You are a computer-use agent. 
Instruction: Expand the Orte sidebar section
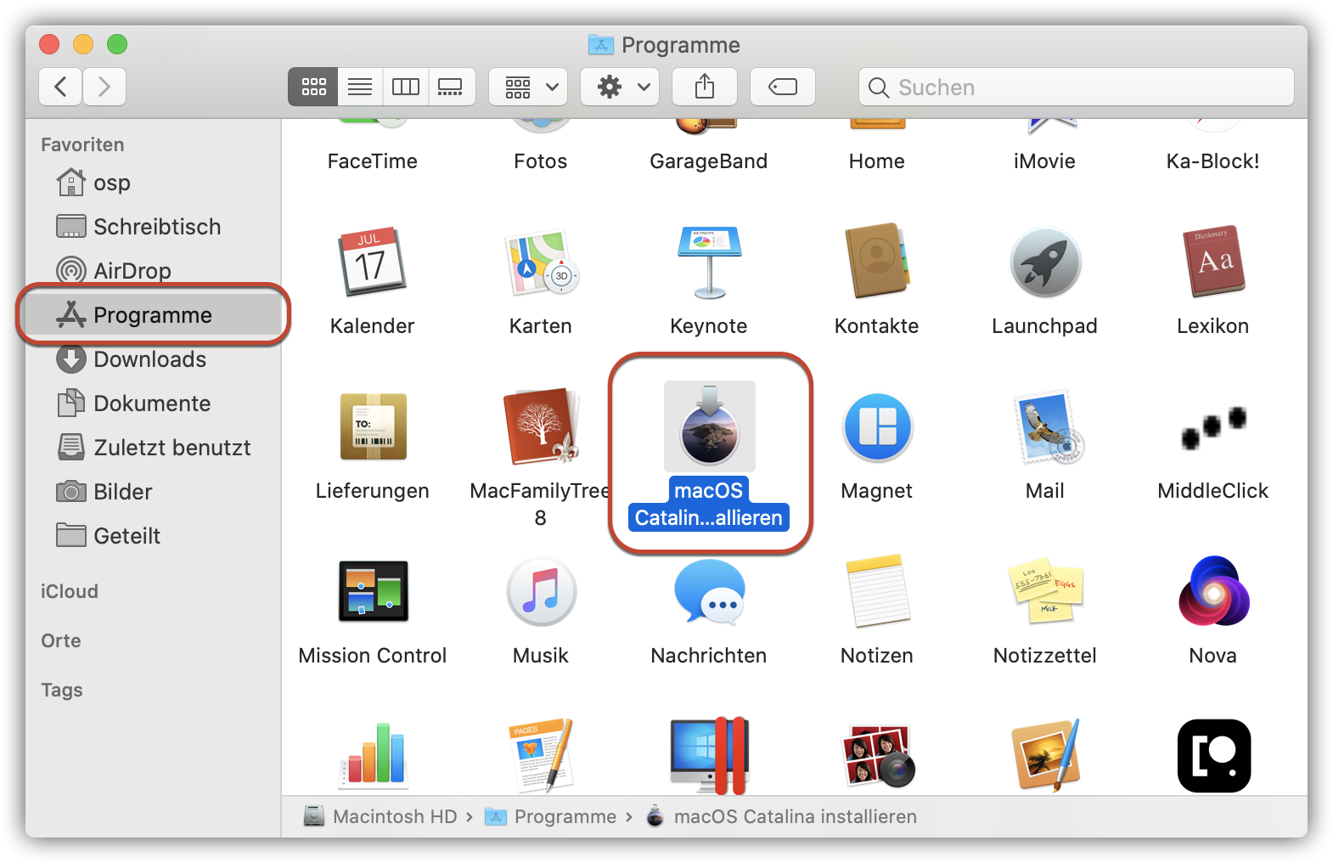pyautogui.click(x=61, y=640)
